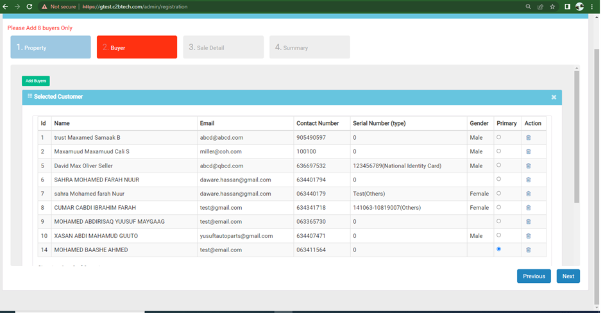Open browser profile avatar

coord(579,6)
